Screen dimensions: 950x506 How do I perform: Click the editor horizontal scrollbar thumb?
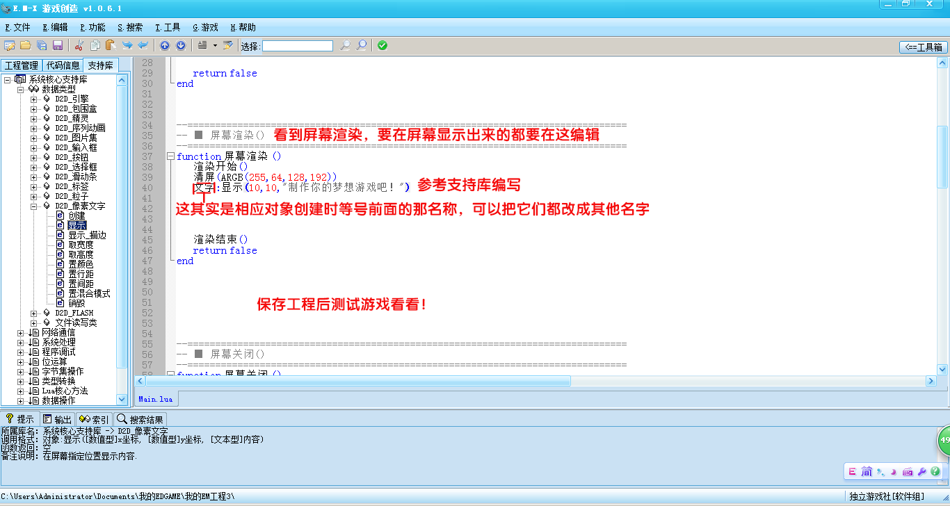358,381
